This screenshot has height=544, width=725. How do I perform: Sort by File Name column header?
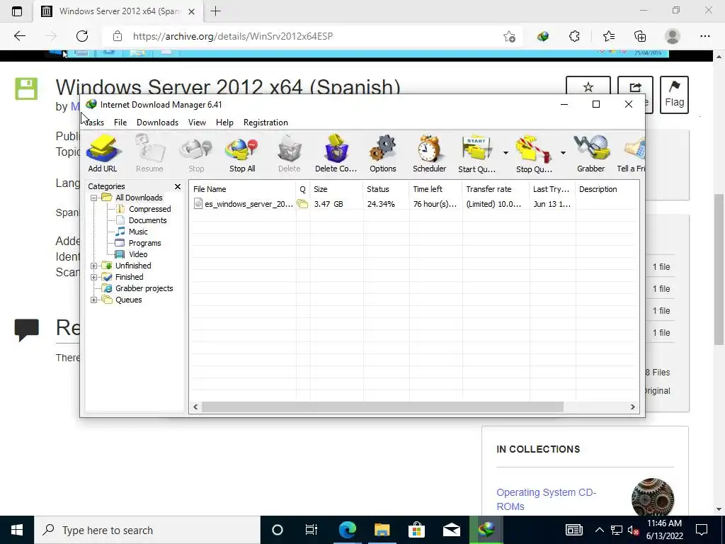click(x=243, y=189)
